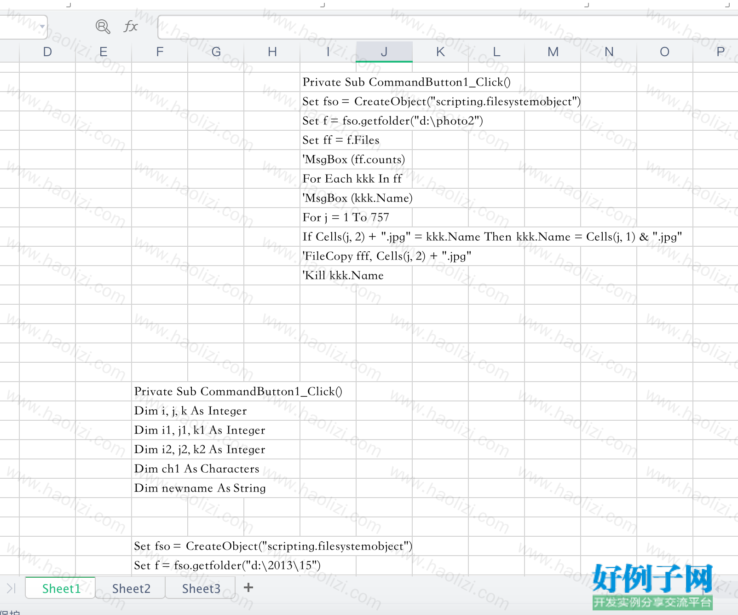Click the zoom magnifier icon beside fx
This screenshot has height=615, width=738.
coord(103,27)
